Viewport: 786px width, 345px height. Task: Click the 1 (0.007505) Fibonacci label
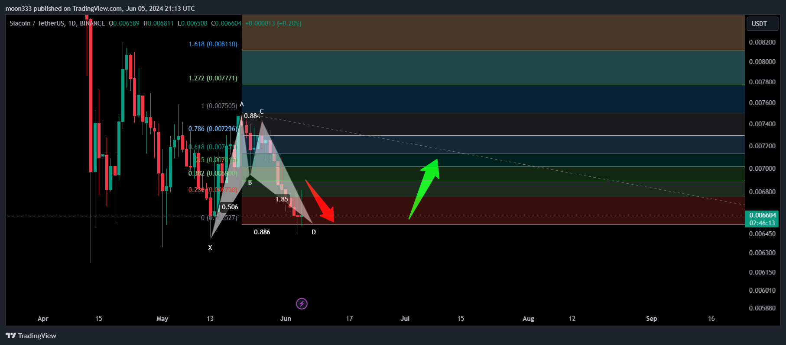click(219, 106)
